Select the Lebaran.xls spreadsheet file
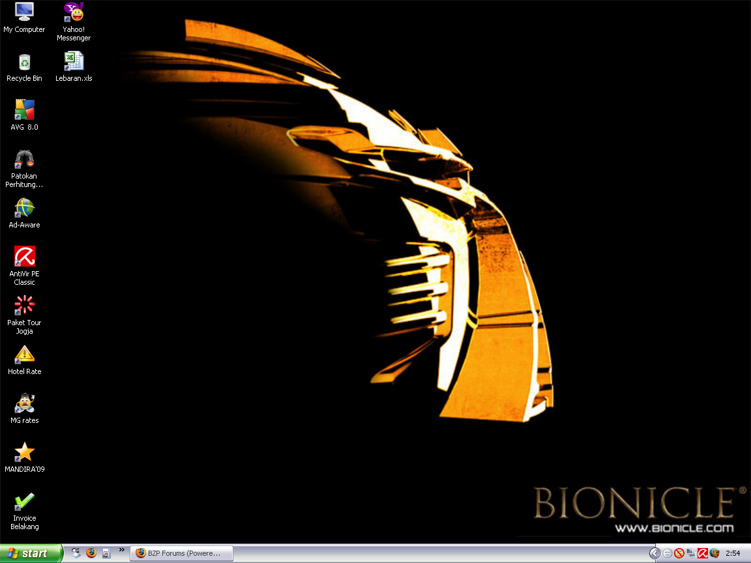 73,67
